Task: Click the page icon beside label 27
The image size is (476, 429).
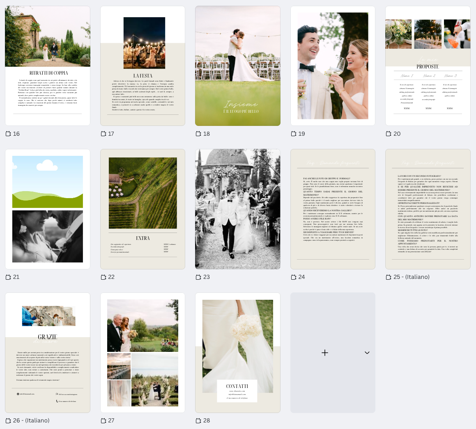Action: point(103,421)
